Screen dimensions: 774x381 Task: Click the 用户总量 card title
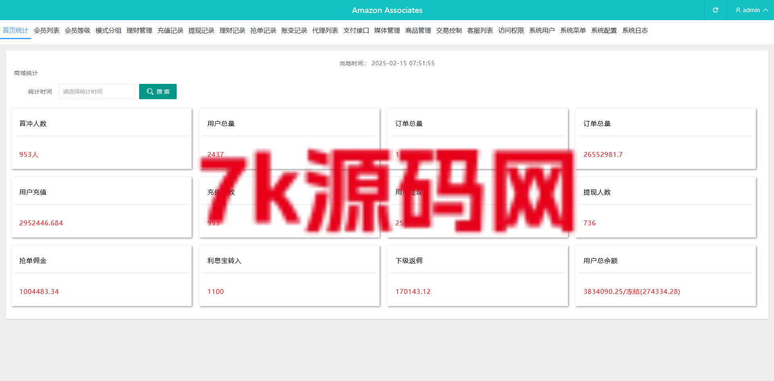[x=221, y=124]
